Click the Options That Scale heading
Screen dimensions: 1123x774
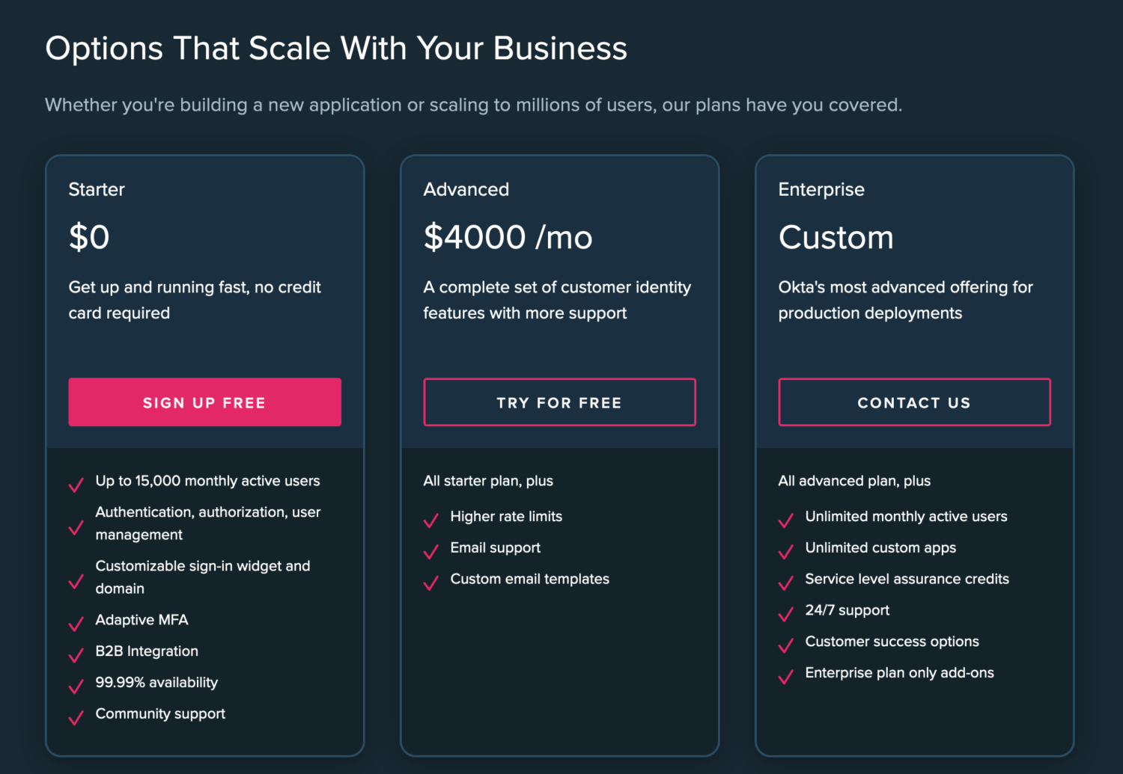[x=336, y=49]
